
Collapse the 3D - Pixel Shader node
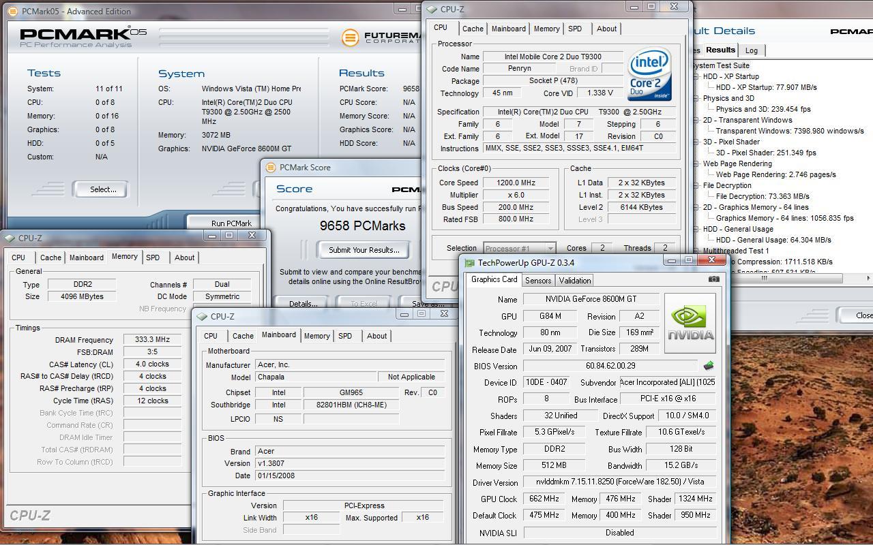pyautogui.click(x=696, y=142)
